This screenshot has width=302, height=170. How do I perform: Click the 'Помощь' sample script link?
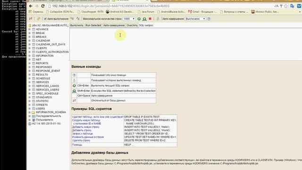(77, 145)
